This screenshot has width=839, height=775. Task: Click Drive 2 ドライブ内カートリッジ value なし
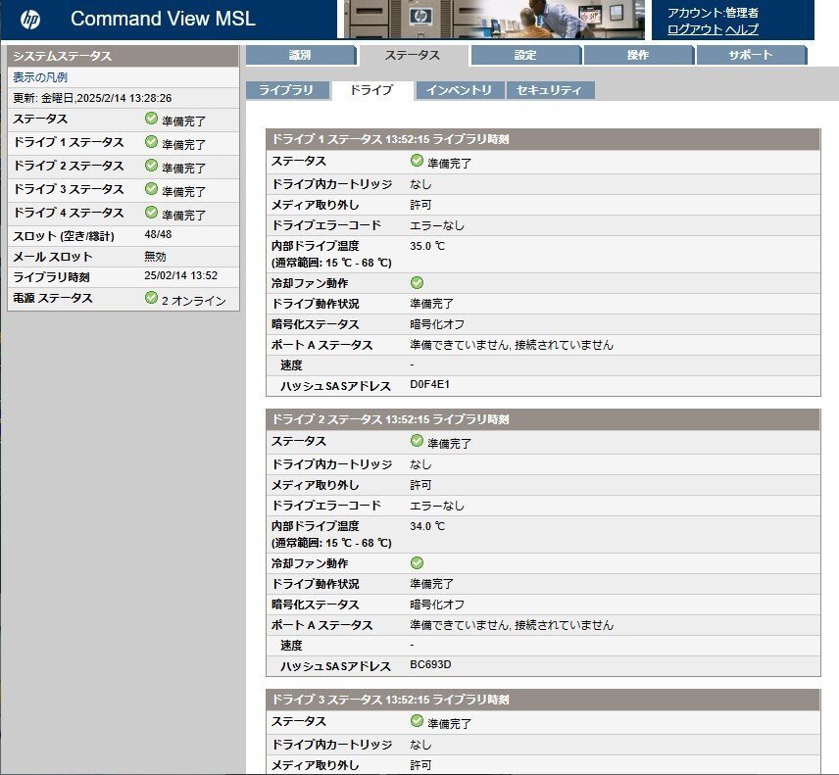click(x=420, y=464)
